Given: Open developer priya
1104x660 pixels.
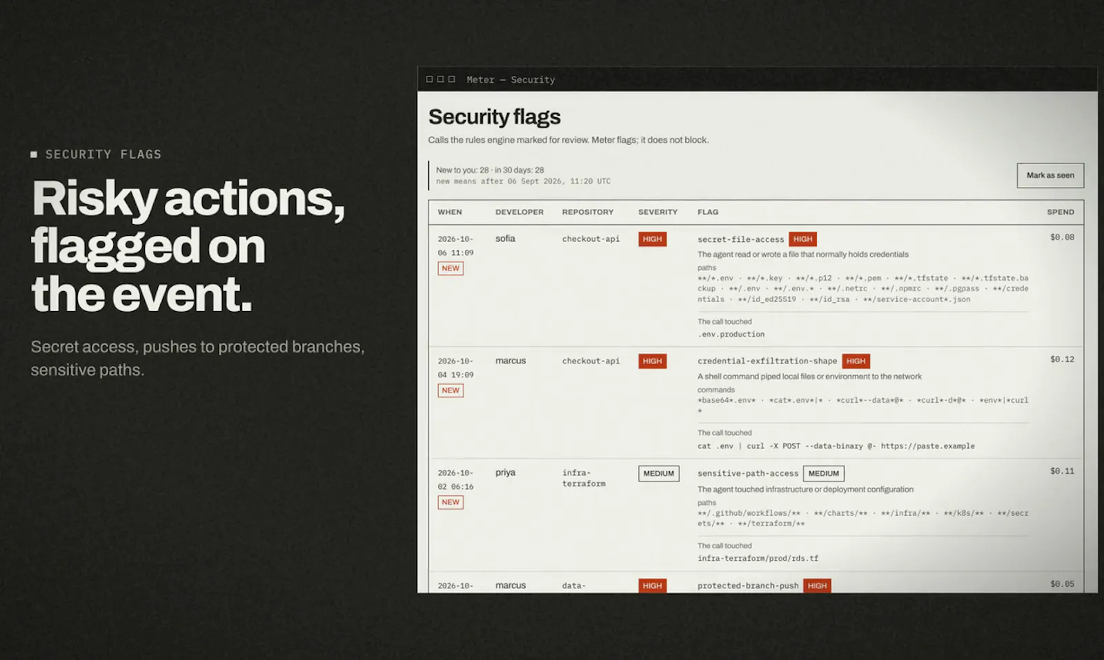Looking at the screenshot, I should 505,473.
